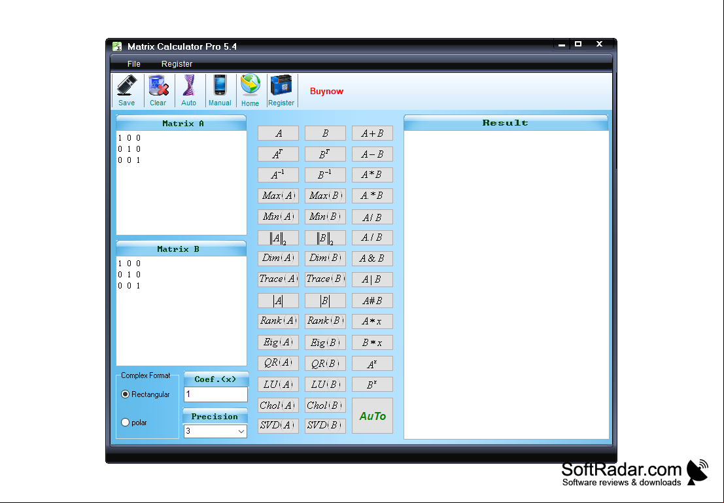Screen dimensions: 724x503
Task: Click the norm of A button
Action: [x=278, y=237]
